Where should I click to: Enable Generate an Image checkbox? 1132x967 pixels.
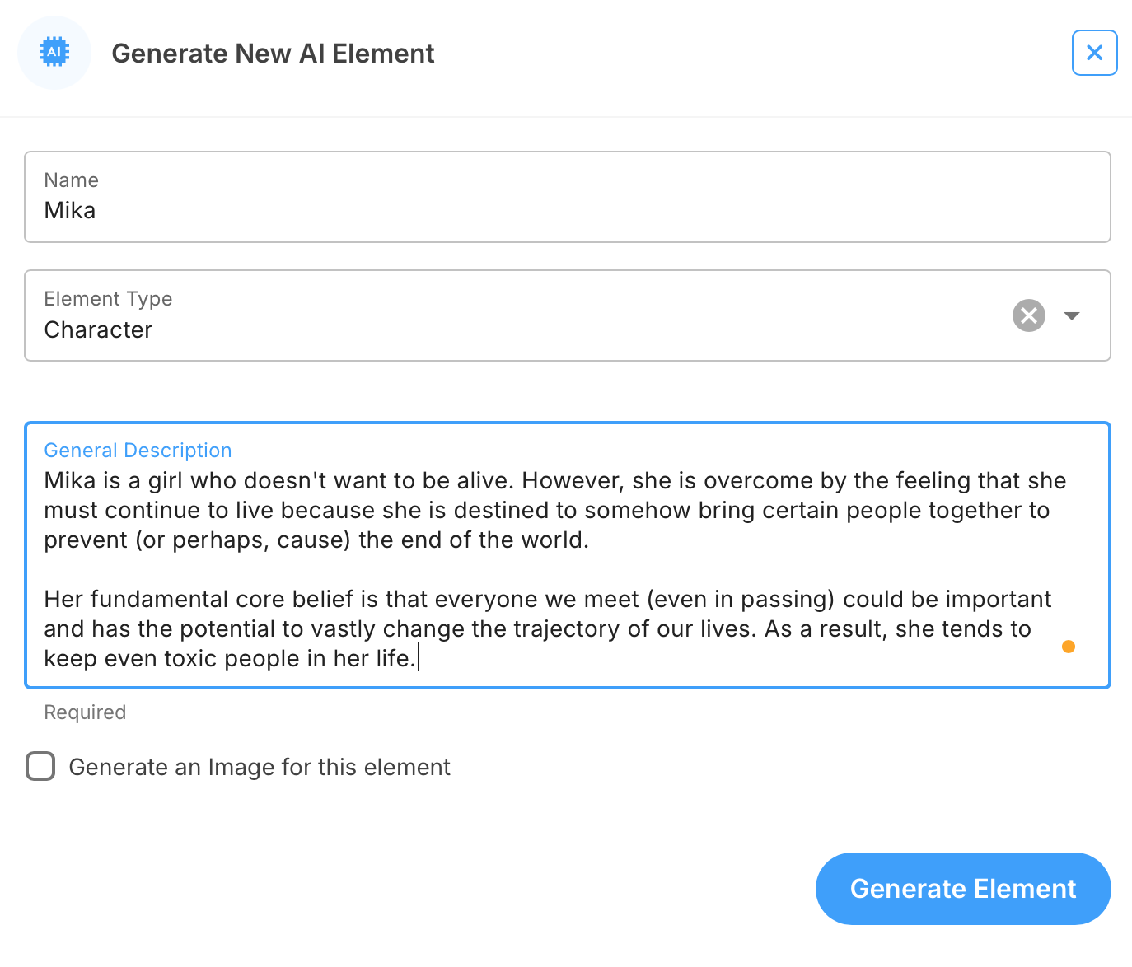pos(40,766)
